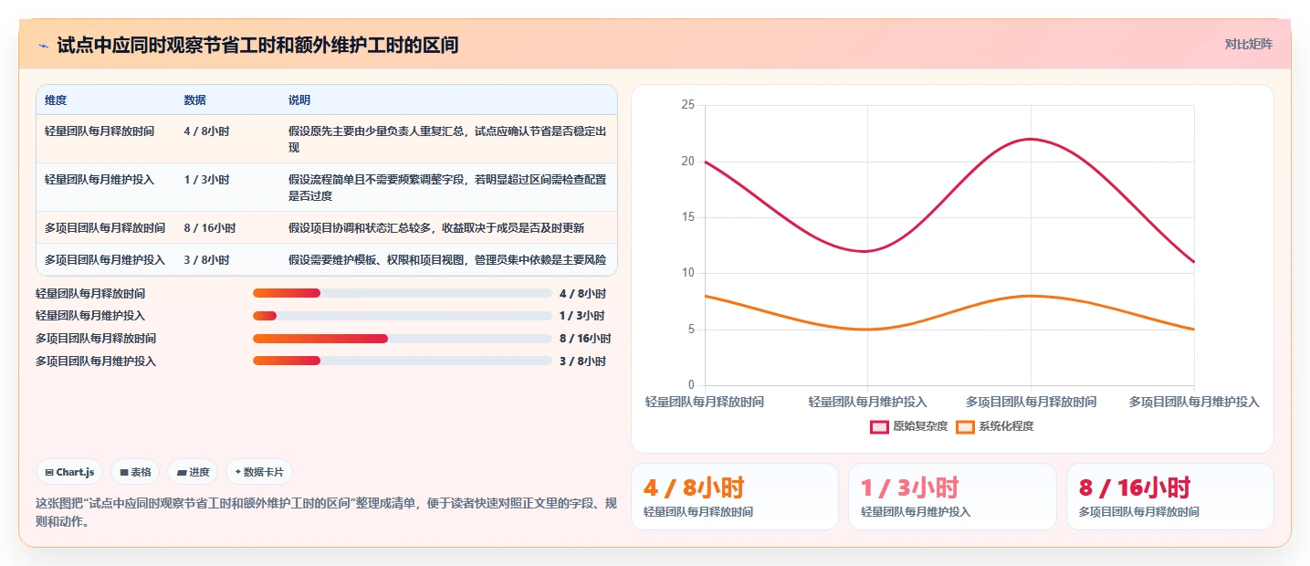Click table cell 多项目团队每月维护投入
Image resolution: width=1310 pixels, height=566 pixels.
(x=105, y=260)
